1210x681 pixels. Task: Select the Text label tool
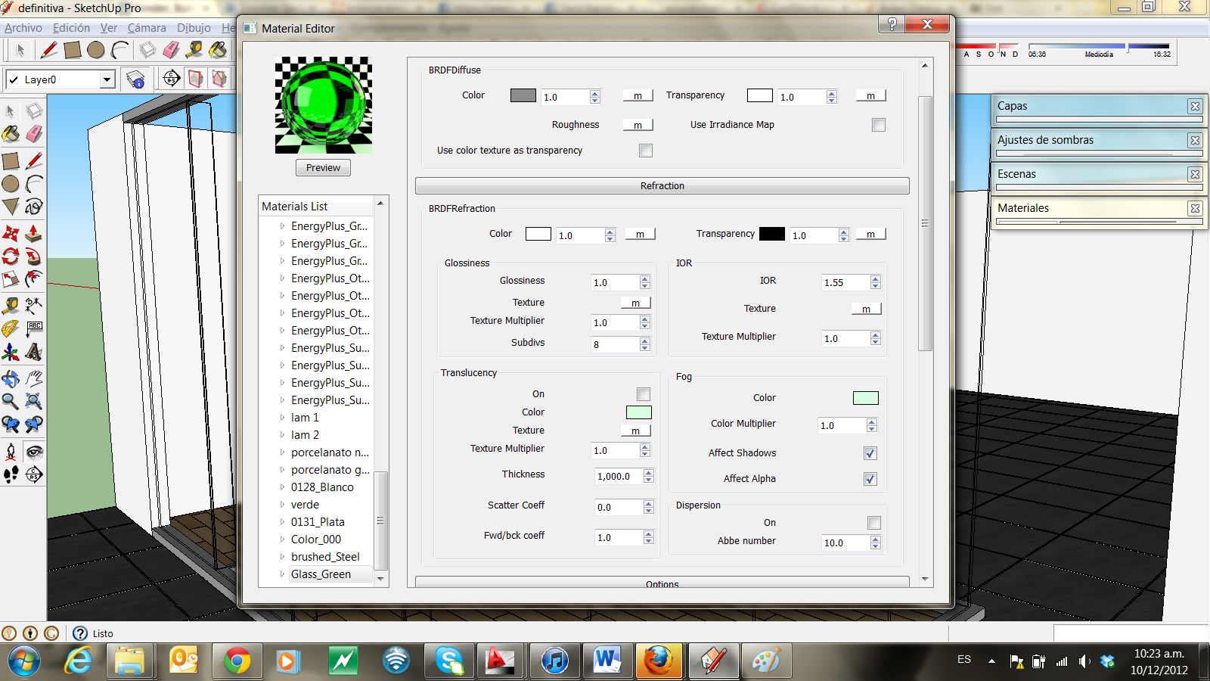pos(34,329)
